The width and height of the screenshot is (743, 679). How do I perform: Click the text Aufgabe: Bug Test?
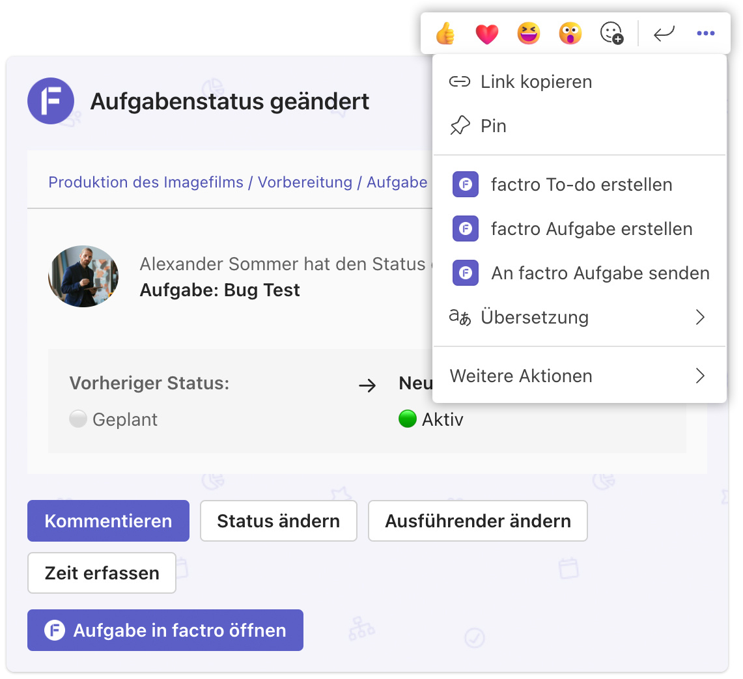(x=220, y=290)
